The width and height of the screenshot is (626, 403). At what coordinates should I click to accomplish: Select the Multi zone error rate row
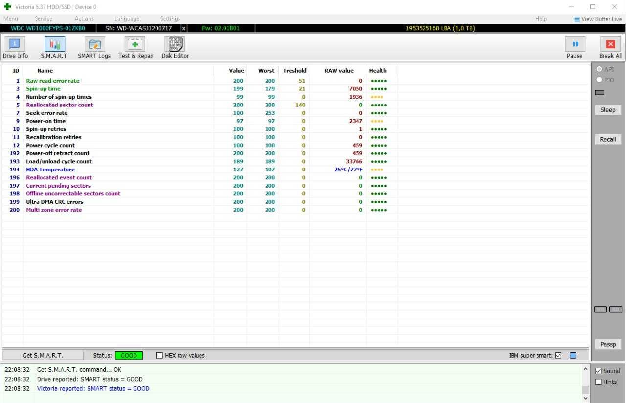coord(201,210)
